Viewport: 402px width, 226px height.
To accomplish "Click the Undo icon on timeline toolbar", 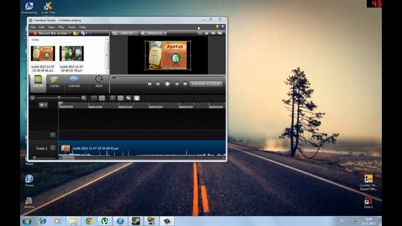I will pos(94,98).
